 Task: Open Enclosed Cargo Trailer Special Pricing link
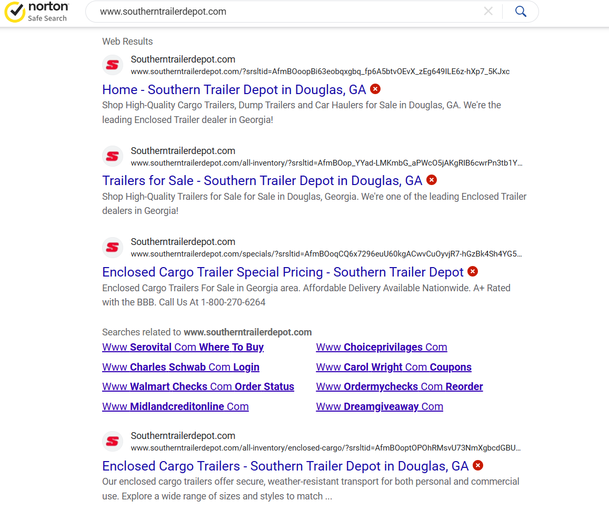283,272
